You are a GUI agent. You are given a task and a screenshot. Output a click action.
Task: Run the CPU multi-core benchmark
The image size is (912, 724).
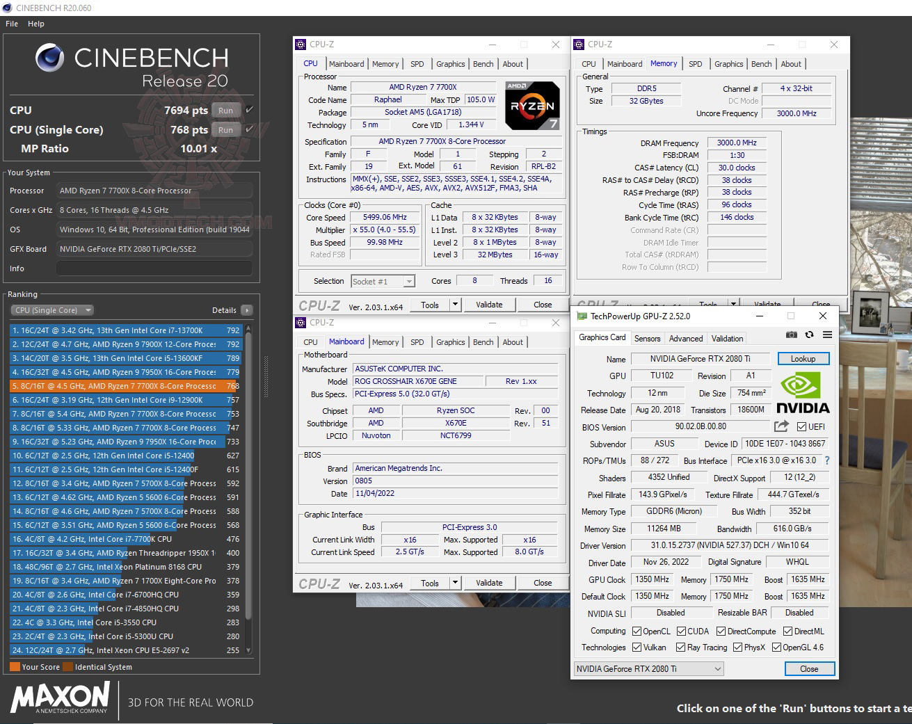pos(225,111)
